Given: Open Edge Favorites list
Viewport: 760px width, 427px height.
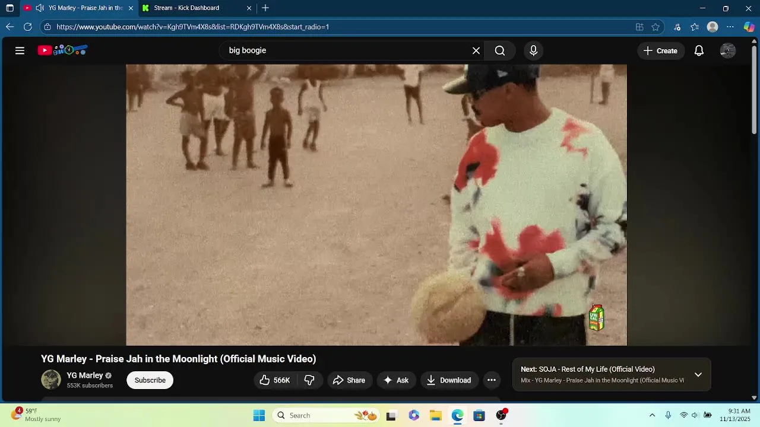Looking at the screenshot, I should (695, 27).
